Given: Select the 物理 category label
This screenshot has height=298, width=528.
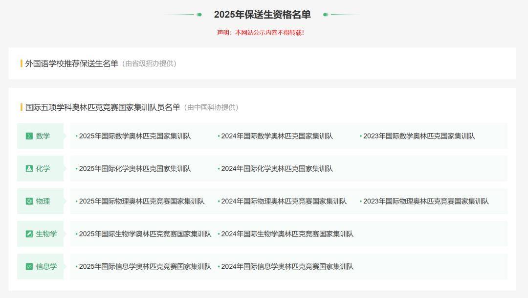Looking at the screenshot, I should coord(43,201).
